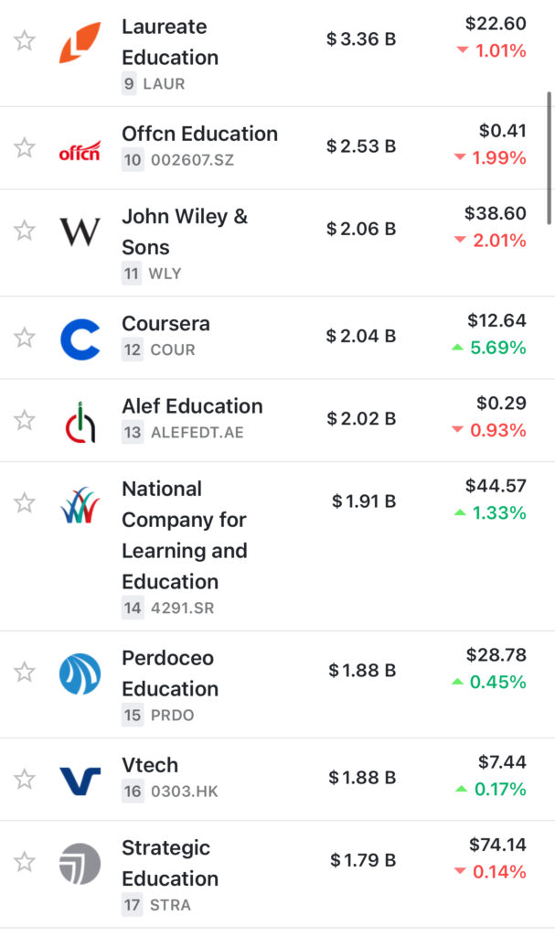
Task: Toggle favorite star for Laureate Education
Action: point(25,41)
